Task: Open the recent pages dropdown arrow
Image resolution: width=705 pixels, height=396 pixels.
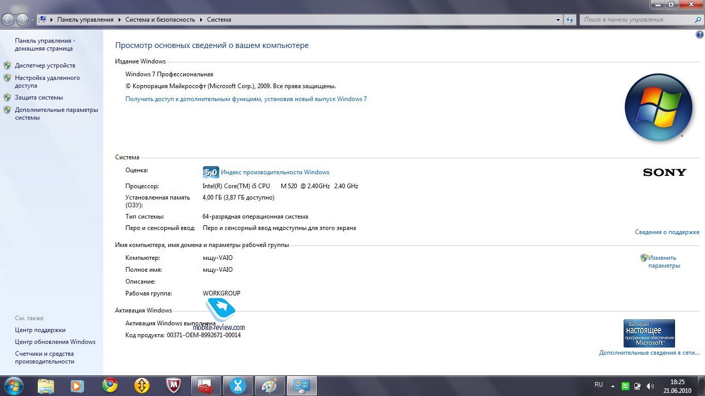Action: (33, 20)
